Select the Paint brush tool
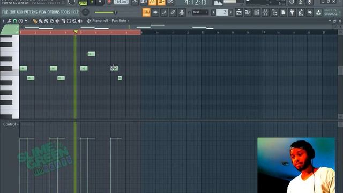The width and height of the screenshot is (343, 193). point(41,21)
